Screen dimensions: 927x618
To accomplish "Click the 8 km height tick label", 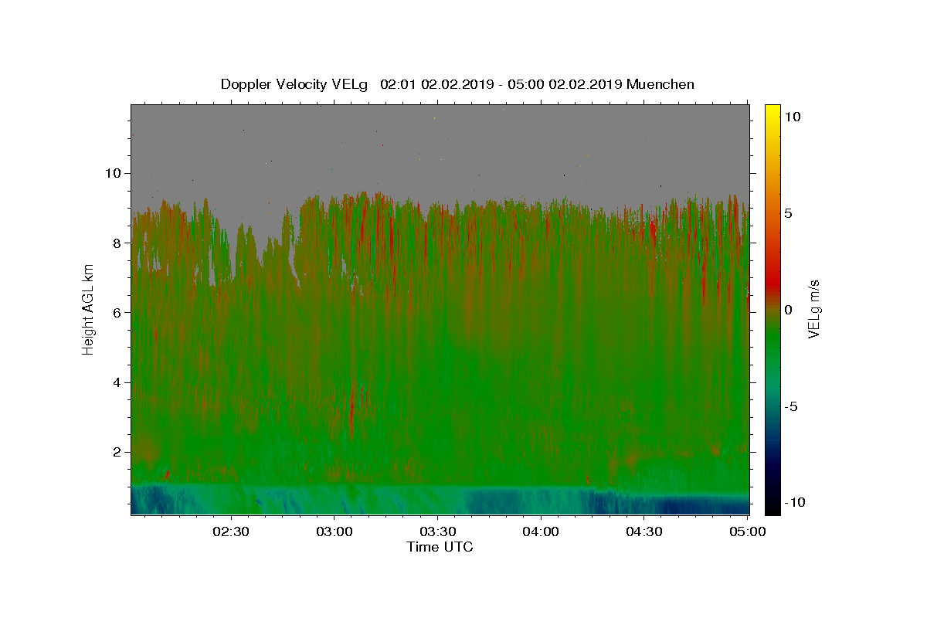I will (x=118, y=243).
